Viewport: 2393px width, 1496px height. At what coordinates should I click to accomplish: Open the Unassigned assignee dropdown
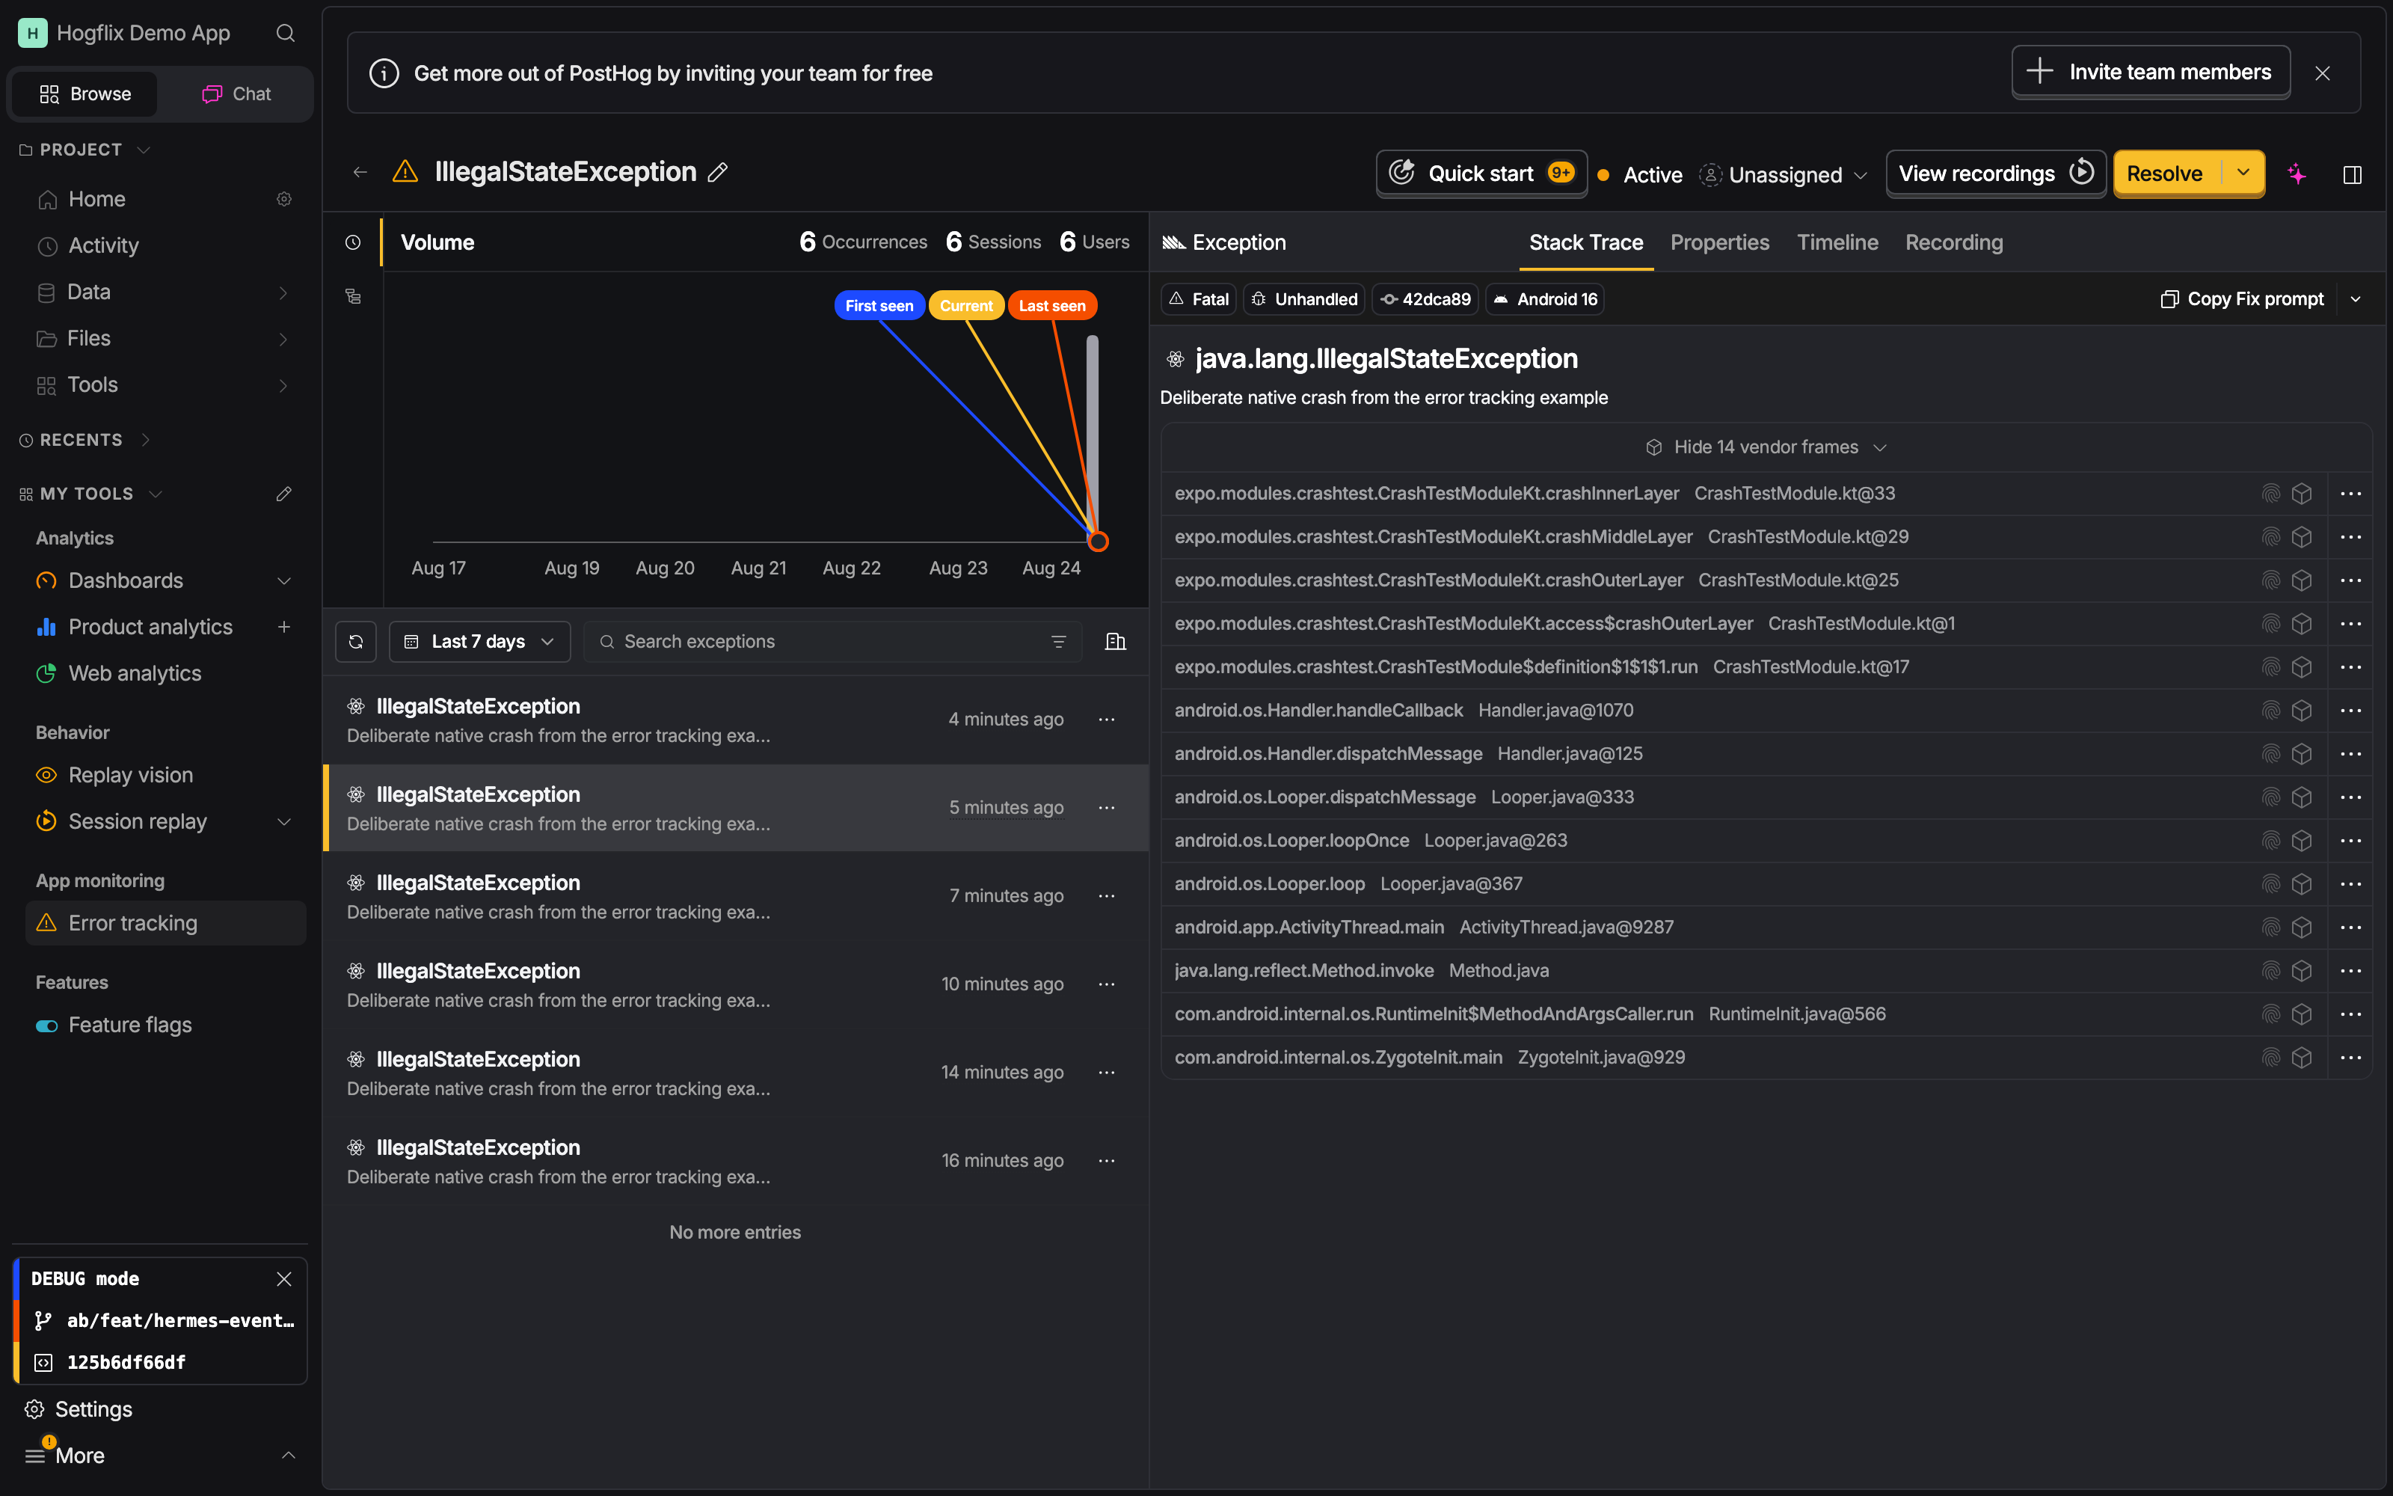(x=1784, y=174)
